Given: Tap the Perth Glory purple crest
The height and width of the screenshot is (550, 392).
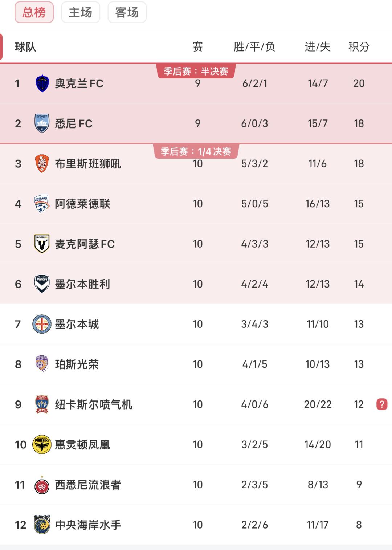Looking at the screenshot, I should click(x=42, y=364).
